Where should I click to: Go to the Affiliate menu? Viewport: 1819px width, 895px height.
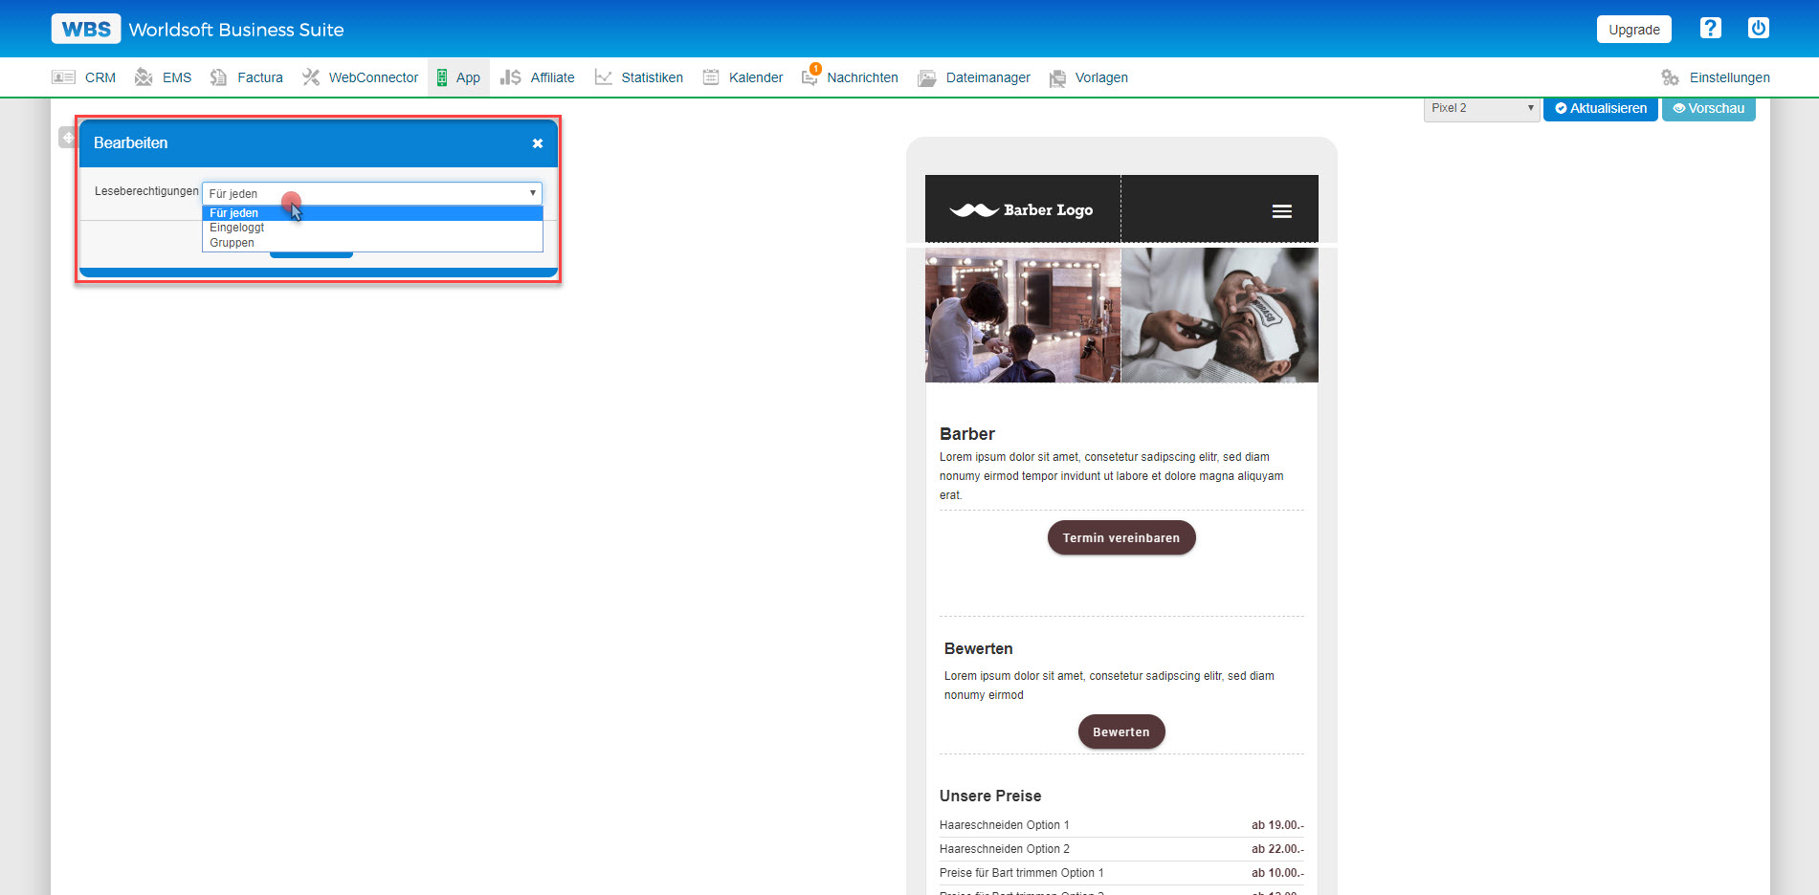pyautogui.click(x=552, y=77)
